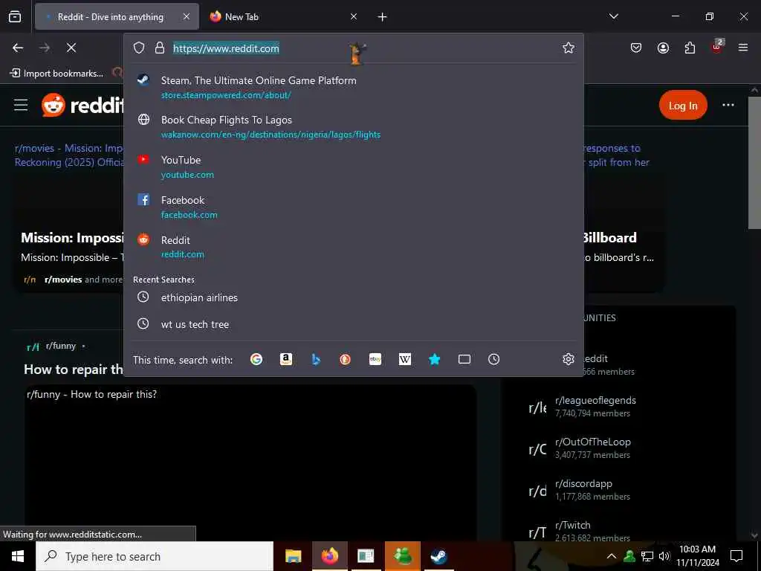
Task: Open Reddit three-dots more menu
Action: tap(728, 105)
